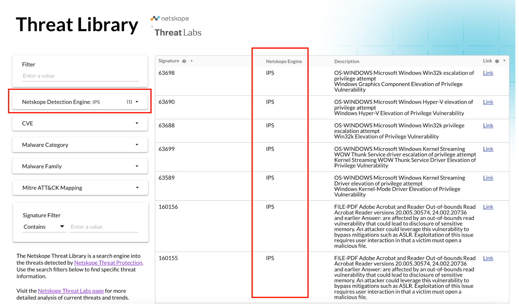519x304 pixels.
Task: Select signature cell 63698
Action: [x=166, y=73]
